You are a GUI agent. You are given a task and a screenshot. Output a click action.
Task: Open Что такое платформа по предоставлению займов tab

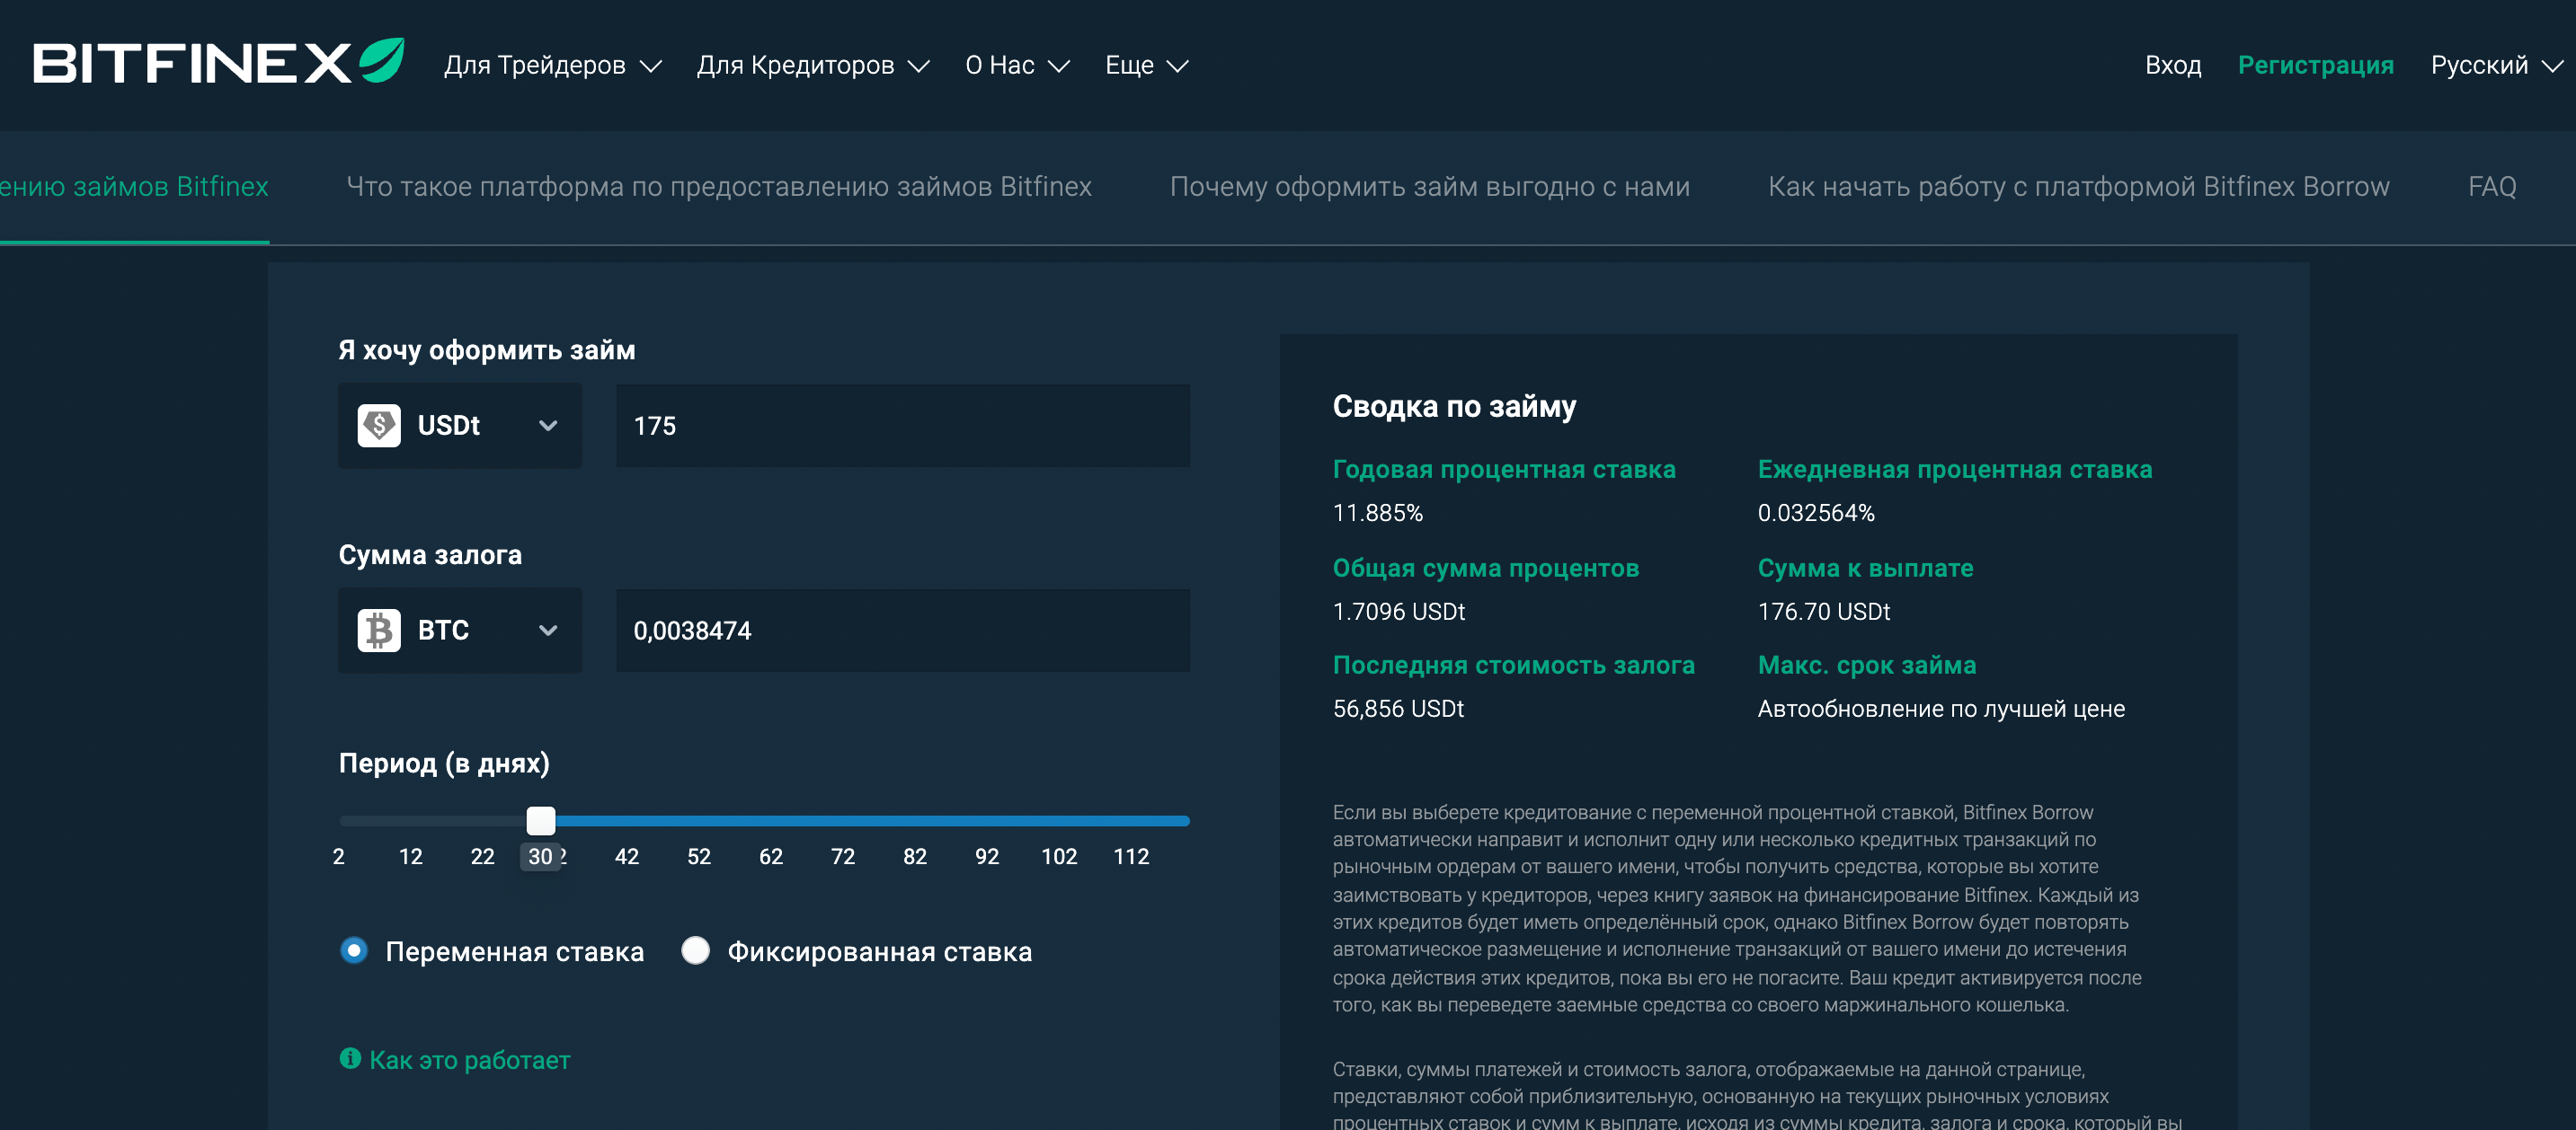719,187
